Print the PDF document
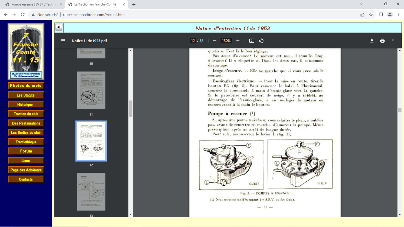 [x=383, y=41]
